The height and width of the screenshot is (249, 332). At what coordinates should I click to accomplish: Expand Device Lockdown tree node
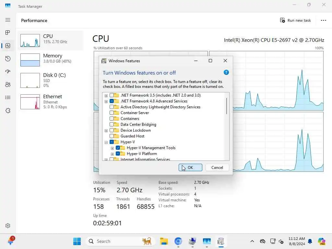[x=106, y=131]
